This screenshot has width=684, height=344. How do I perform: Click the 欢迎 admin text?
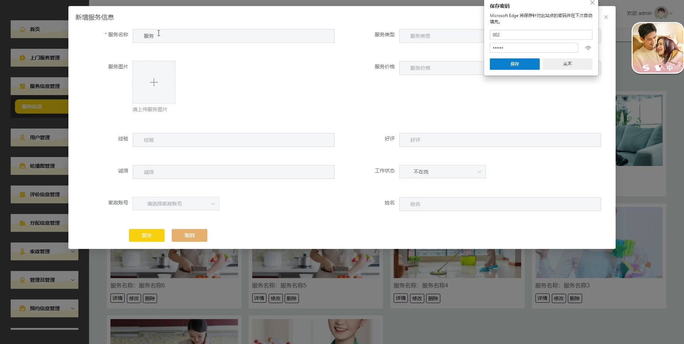click(x=639, y=13)
